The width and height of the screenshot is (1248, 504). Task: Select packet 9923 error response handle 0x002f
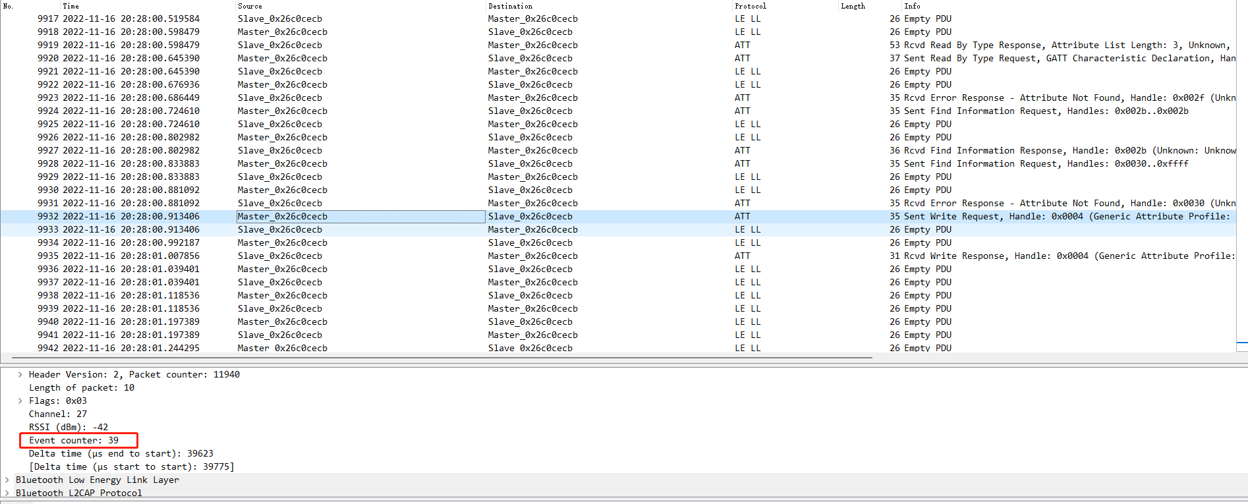[x=618, y=98]
